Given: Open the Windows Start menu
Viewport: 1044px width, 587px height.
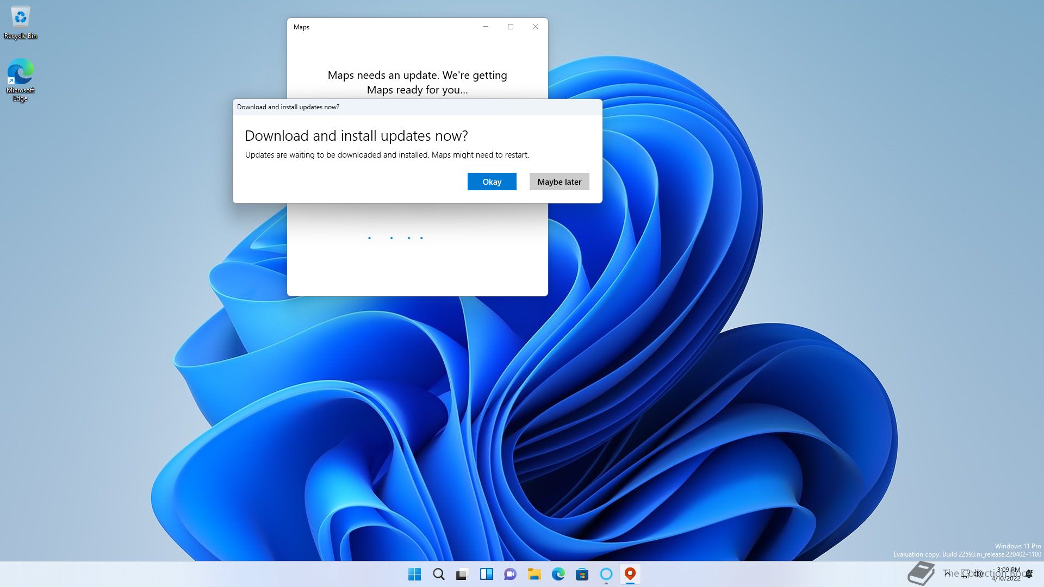Looking at the screenshot, I should 414,574.
